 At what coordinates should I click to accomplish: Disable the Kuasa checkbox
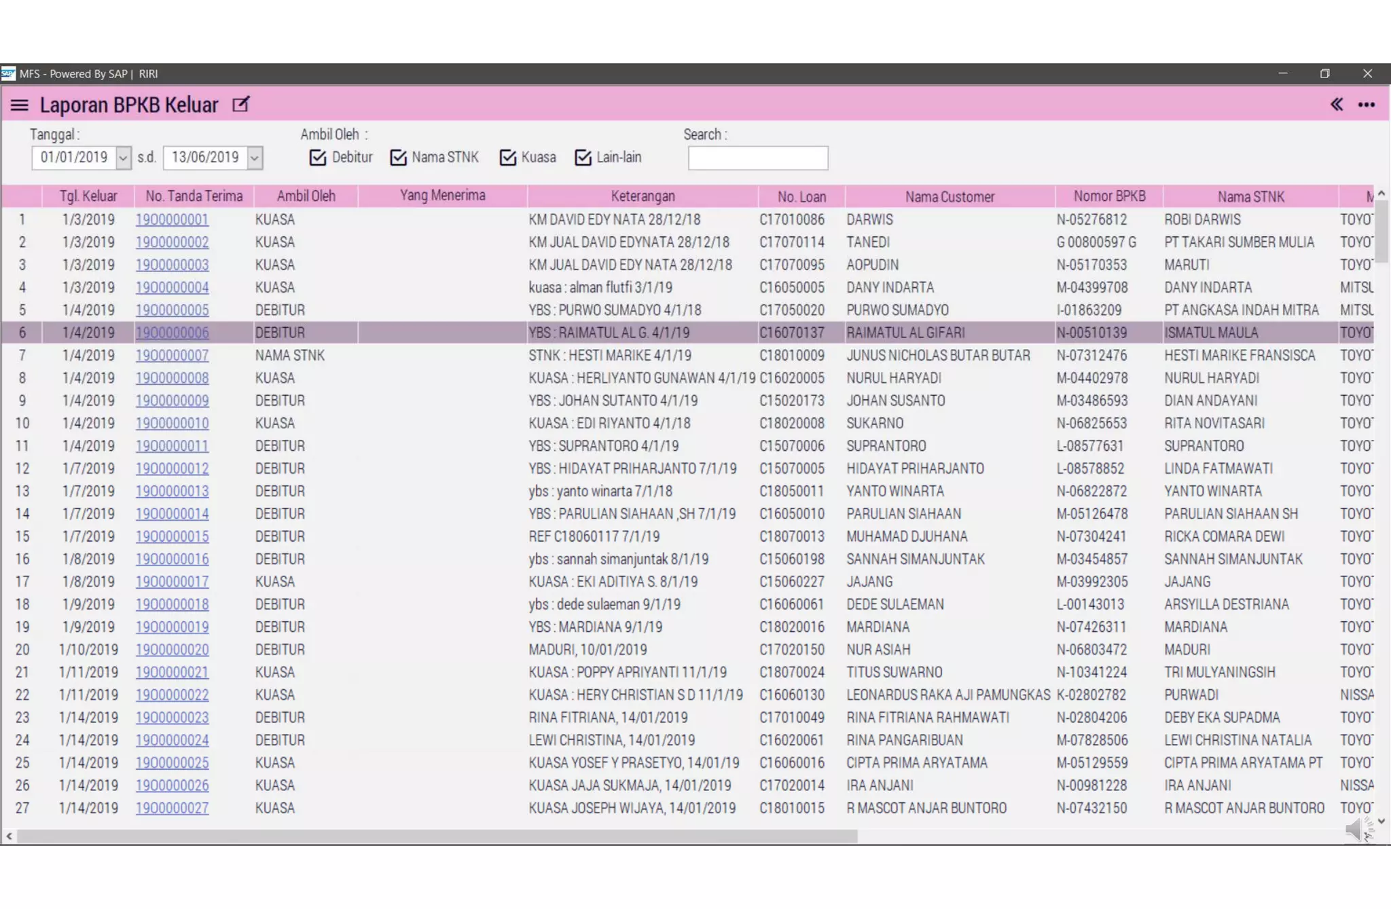click(x=508, y=157)
